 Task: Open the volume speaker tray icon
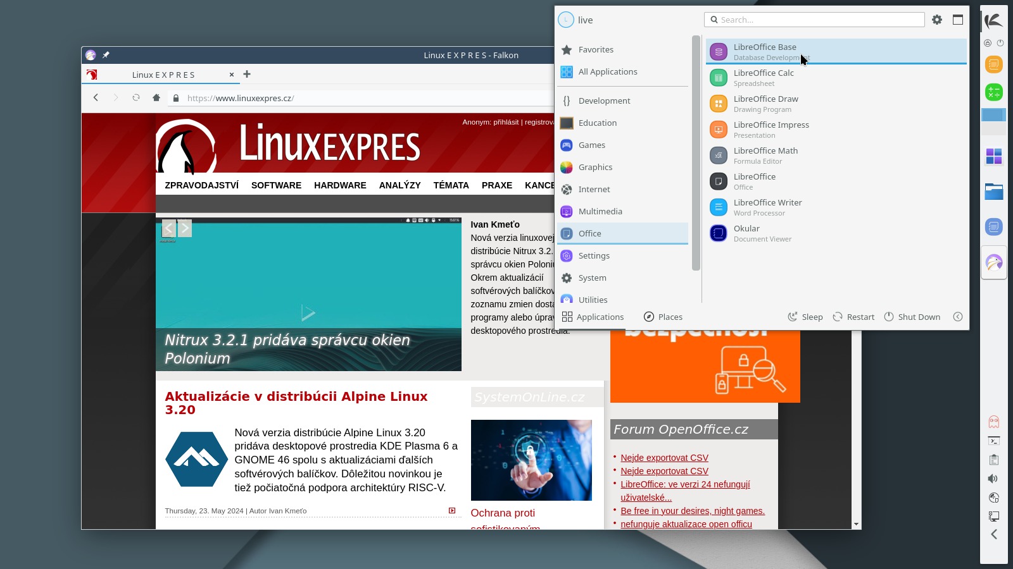[994, 479]
